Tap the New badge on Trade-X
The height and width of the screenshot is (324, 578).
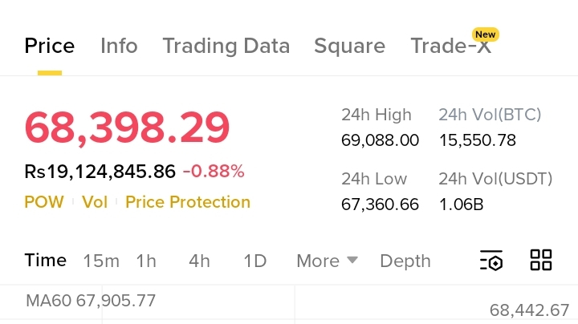pos(485,34)
